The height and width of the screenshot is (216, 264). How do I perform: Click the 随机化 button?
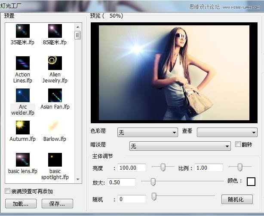[236, 199]
